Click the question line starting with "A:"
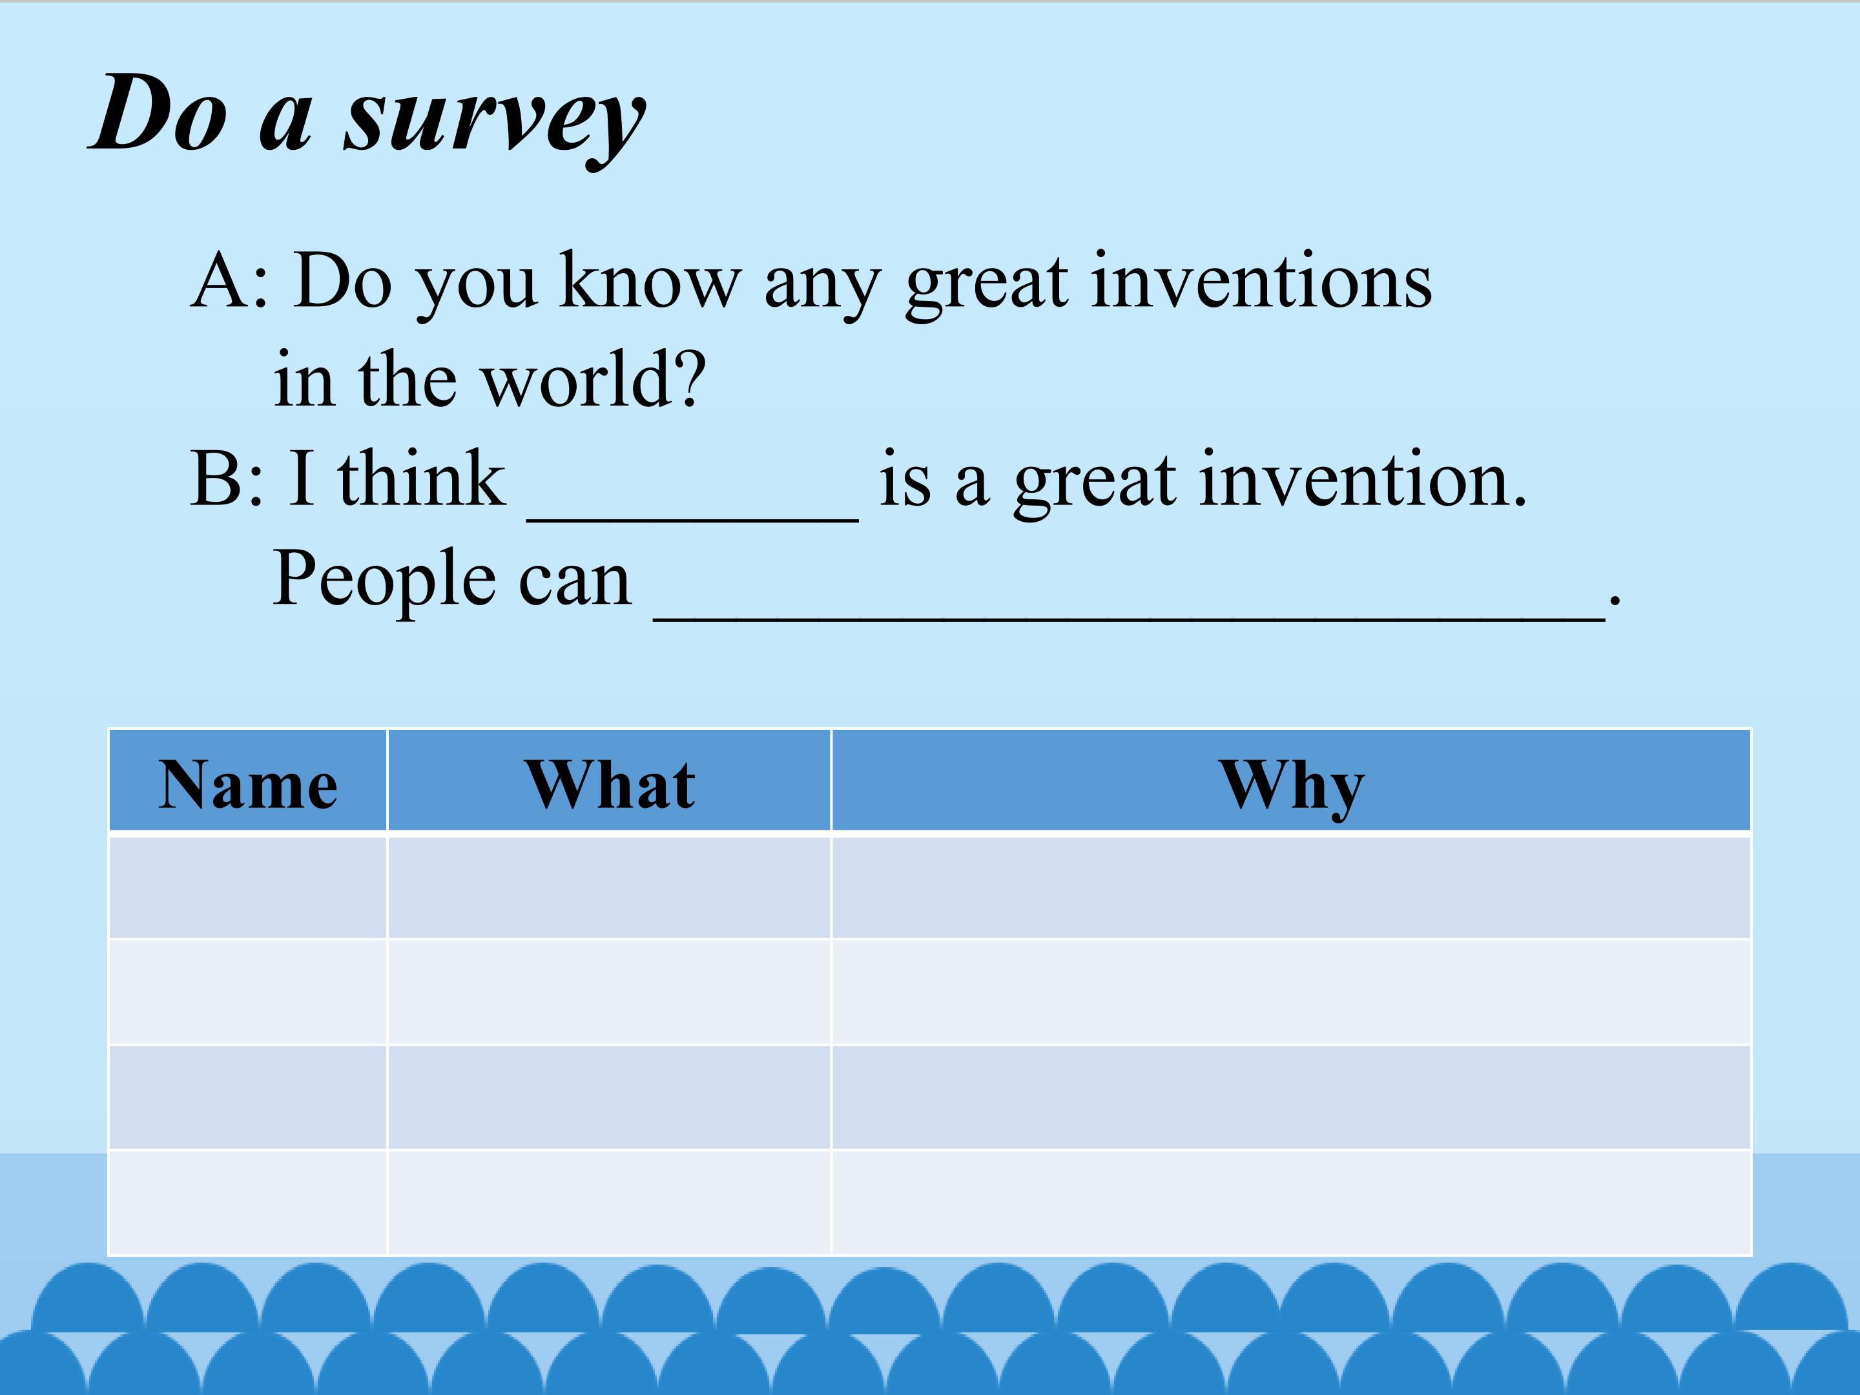1860x1395 pixels. tap(811, 282)
